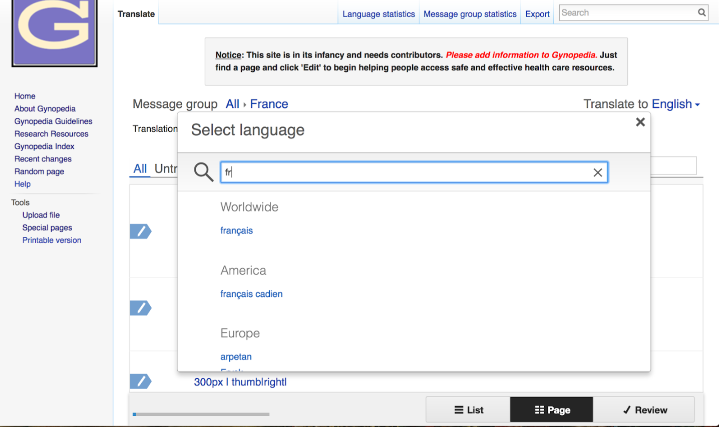Open the France message group selector
719x427 pixels.
(x=269, y=104)
